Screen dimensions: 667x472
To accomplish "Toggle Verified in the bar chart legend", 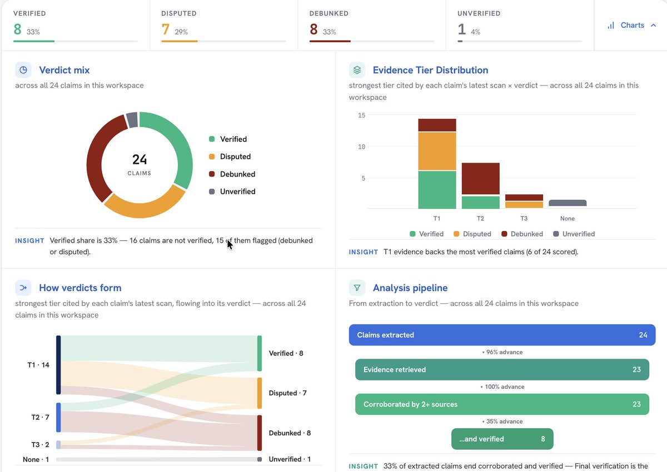I will pyautogui.click(x=426, y=234).
